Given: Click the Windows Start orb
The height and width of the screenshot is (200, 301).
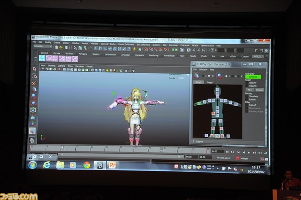Looking at the screenshot, I should 32,165.
